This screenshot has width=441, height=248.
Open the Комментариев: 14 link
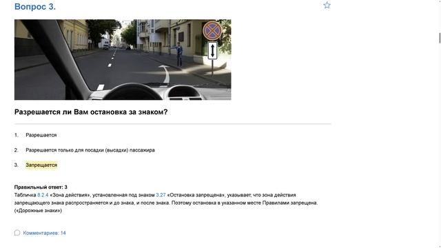pyautogui.click(x=44, y=233)
